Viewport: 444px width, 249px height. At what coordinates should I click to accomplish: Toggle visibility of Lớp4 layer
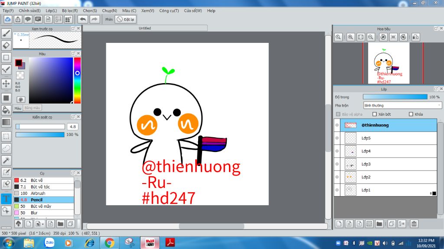click(337, 151)
